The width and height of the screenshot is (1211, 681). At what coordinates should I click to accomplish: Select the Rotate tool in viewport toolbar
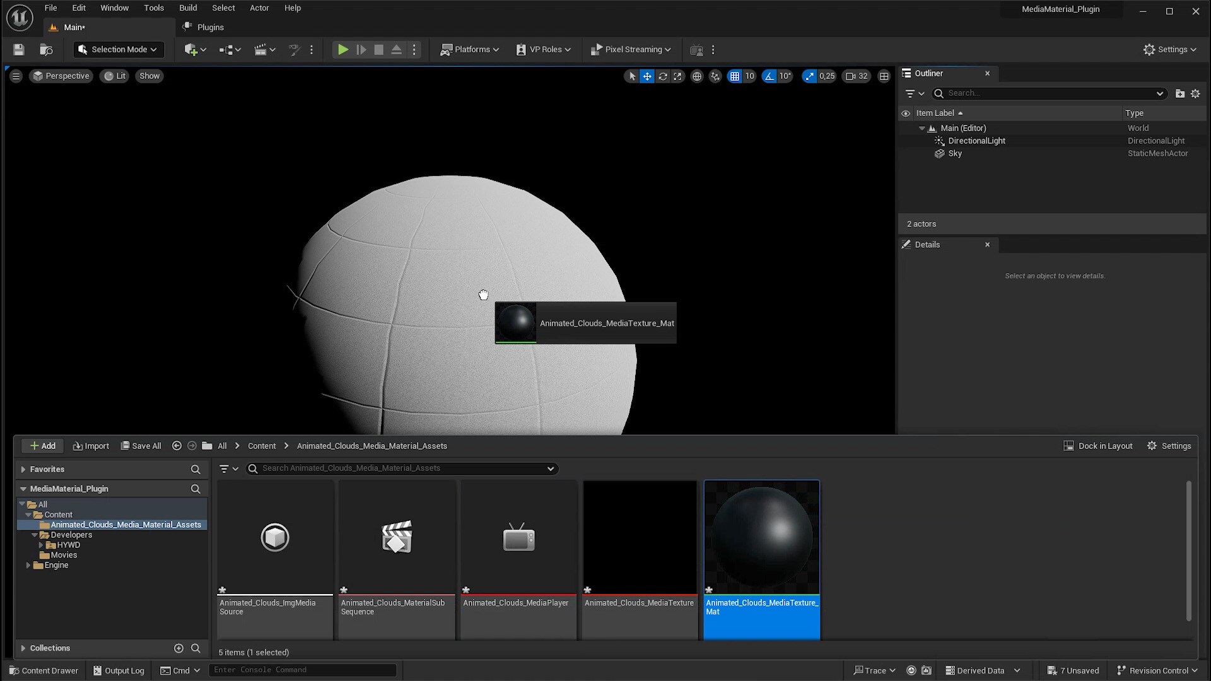click(x=663, y=76)
